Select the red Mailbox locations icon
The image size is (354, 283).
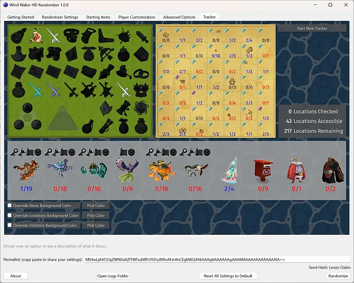[x=263, y=171]
